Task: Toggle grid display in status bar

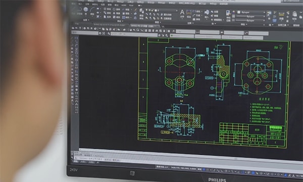Action: click(x=204, y=170)
